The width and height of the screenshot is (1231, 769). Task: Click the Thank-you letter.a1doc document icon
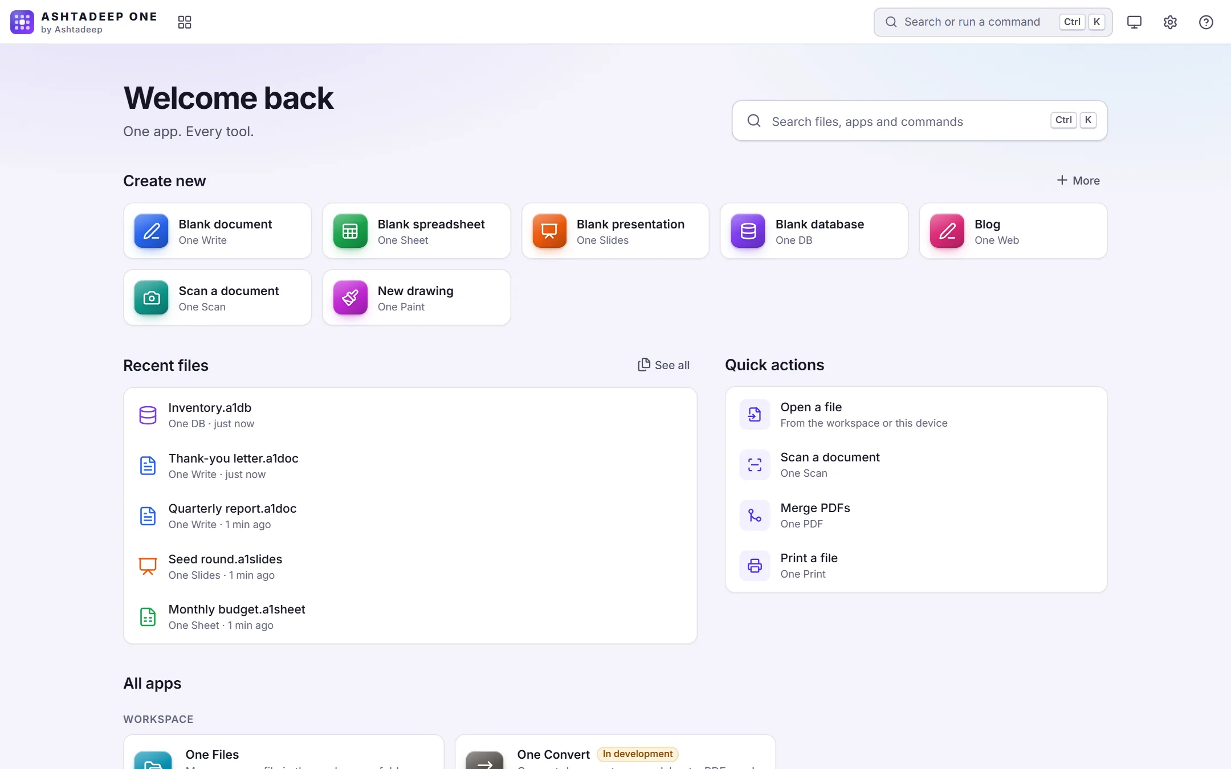pyautogui.click(x=148, y=466)
